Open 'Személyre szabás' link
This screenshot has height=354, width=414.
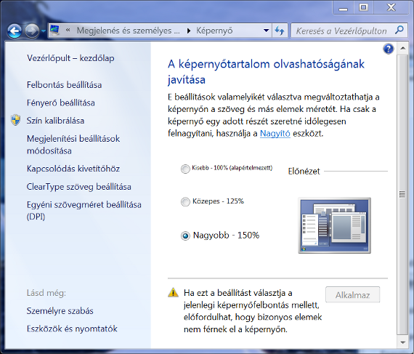pyautogui.click(x=60, y=311)
